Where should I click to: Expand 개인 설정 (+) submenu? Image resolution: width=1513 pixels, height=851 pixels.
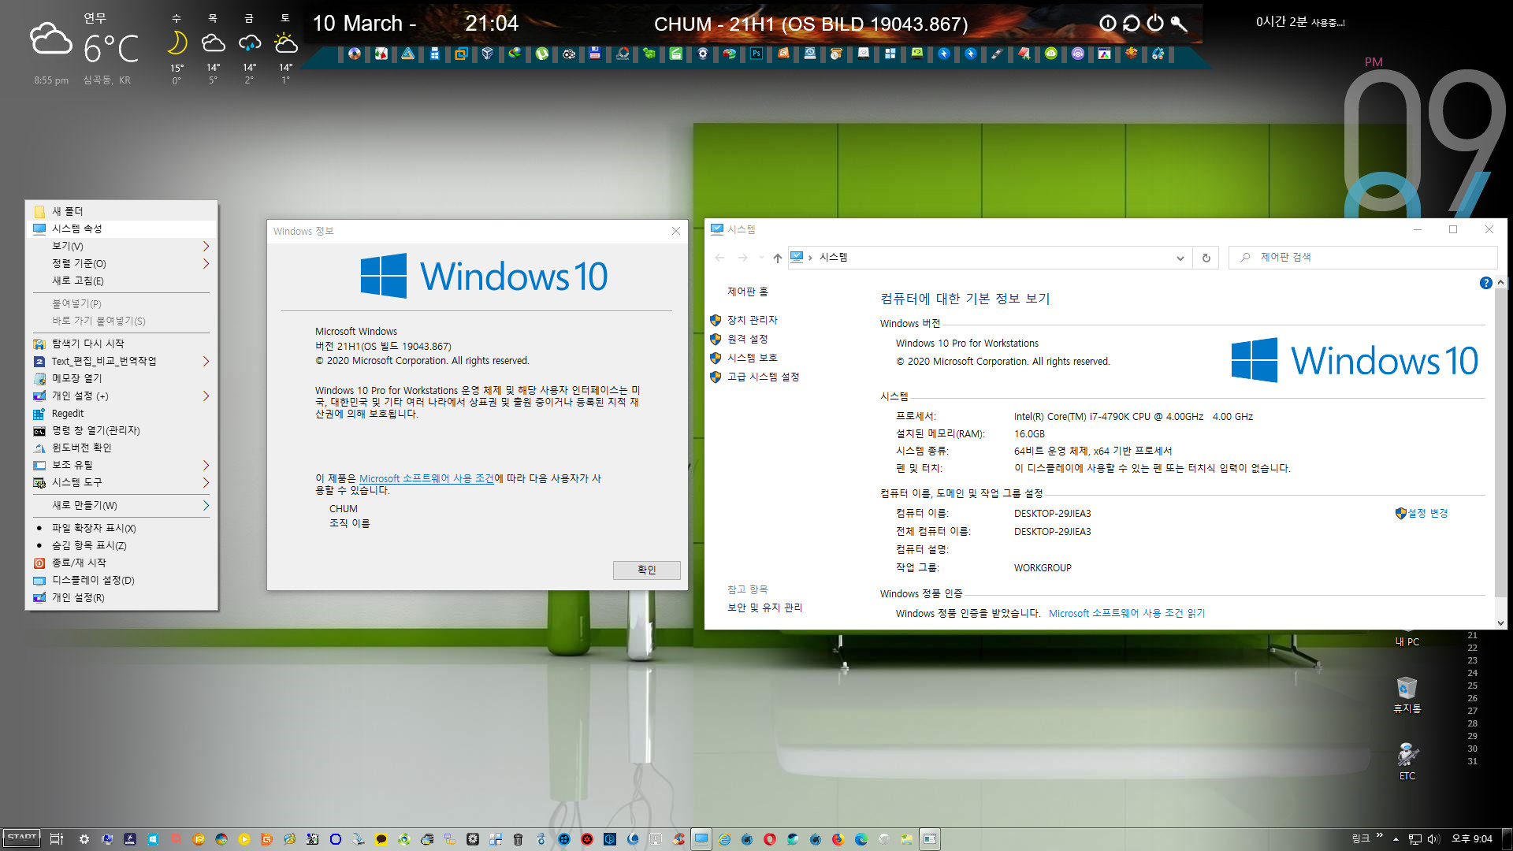coord(121,396)
